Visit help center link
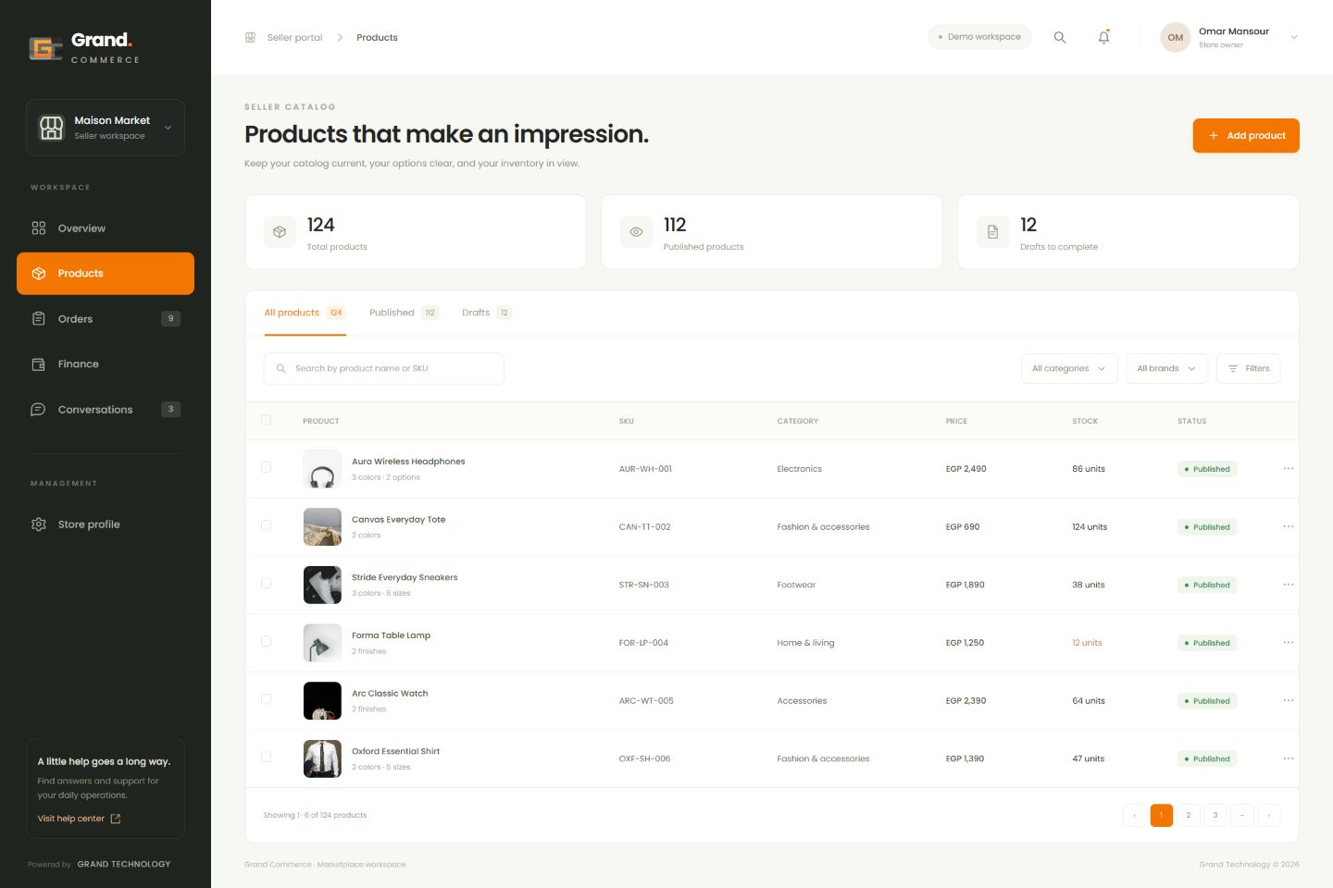Image resolution: width=1333 pixels, height=888 pixels. [x=79, y=819]
